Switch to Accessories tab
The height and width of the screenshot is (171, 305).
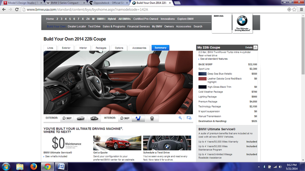(x=139, y=48)
